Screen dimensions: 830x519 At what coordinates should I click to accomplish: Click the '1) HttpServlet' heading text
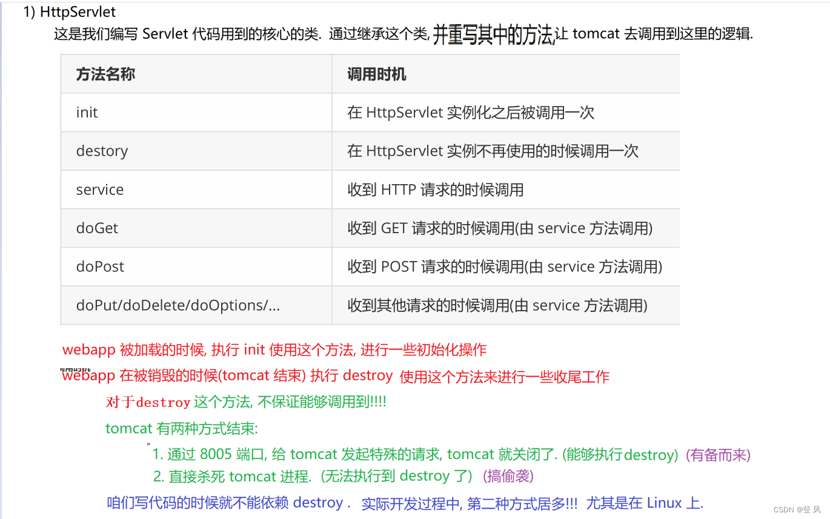coord(69,12)
